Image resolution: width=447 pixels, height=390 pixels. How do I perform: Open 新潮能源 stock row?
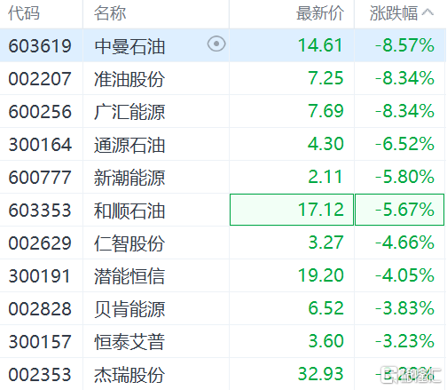click(x=129, y=178)
